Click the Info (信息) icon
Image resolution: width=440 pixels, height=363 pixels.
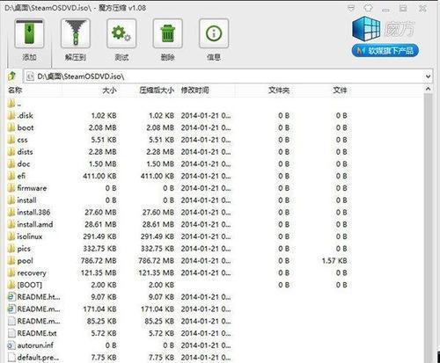pos(214,33)
